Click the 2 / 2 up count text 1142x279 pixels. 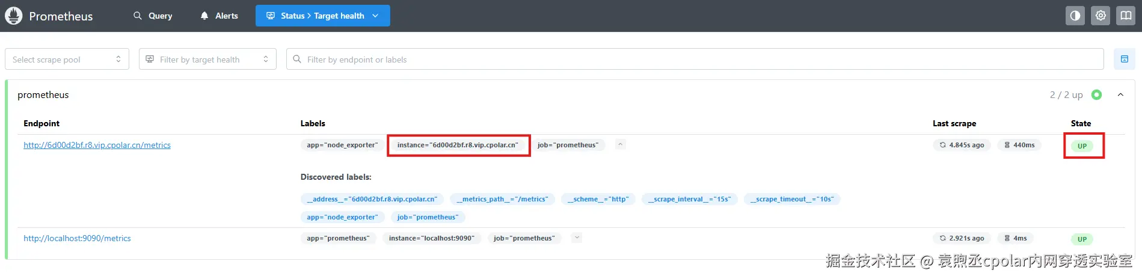1066,95
